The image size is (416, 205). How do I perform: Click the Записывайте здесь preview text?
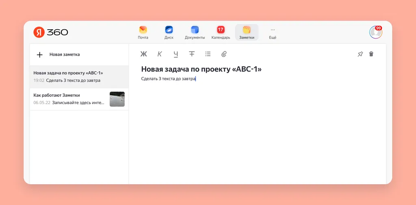78,103
